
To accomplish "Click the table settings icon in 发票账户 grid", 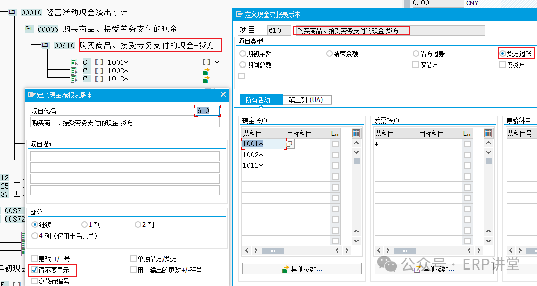I will pos(488,133).
